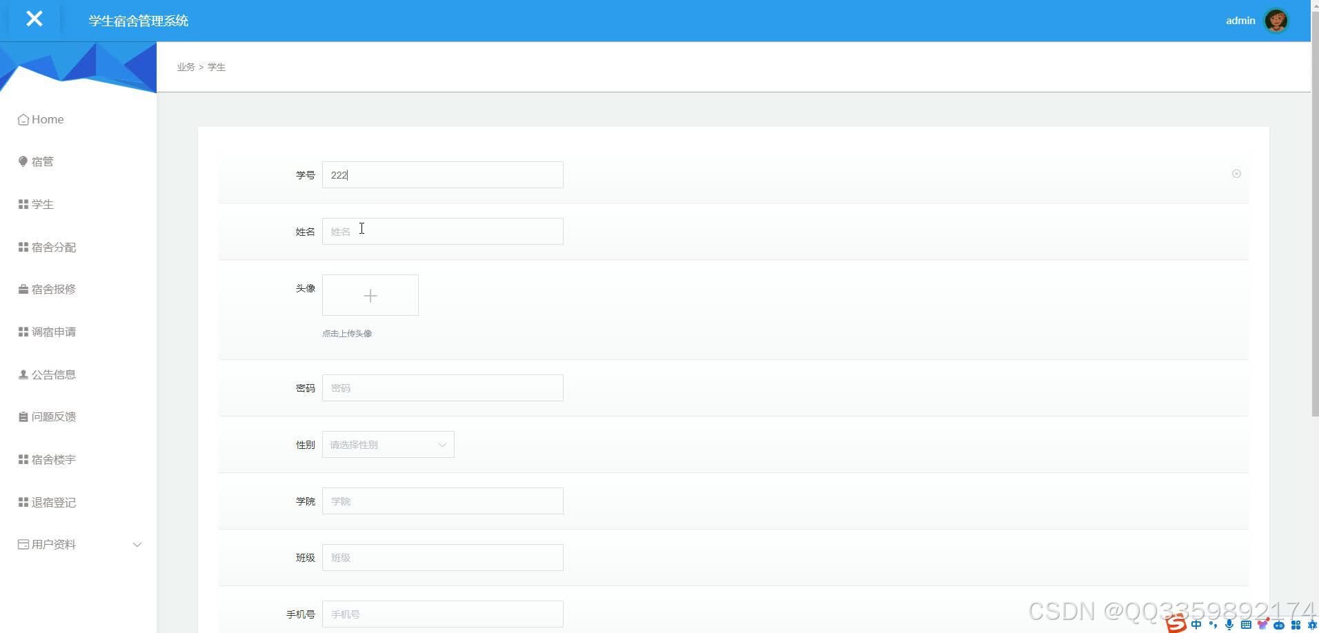Open the admin avatar picture
The image size is (1319, 633).
pos(1276,21)
